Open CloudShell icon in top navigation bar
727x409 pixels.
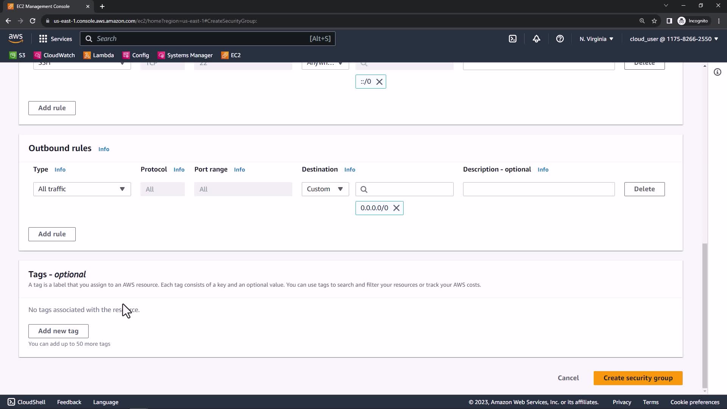(x=513, y=39)
